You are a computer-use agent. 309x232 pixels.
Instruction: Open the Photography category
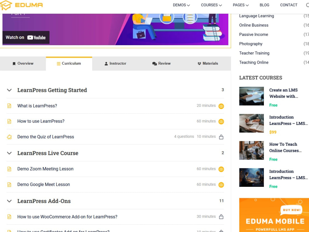click(x=251, y=44)
